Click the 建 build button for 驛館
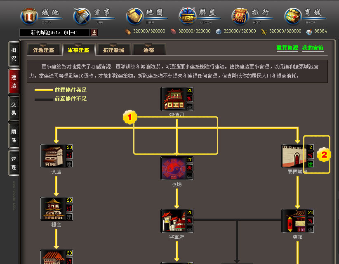Screen dimensions: 339x264 [310, 229]
